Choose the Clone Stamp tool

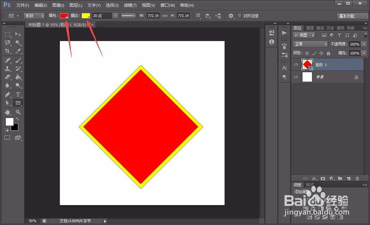[x=7, y=69]
